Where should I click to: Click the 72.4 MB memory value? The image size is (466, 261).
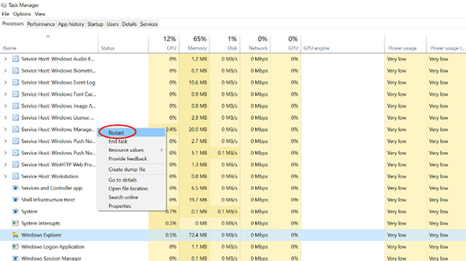pyautogui.click(x=198, y=235)
